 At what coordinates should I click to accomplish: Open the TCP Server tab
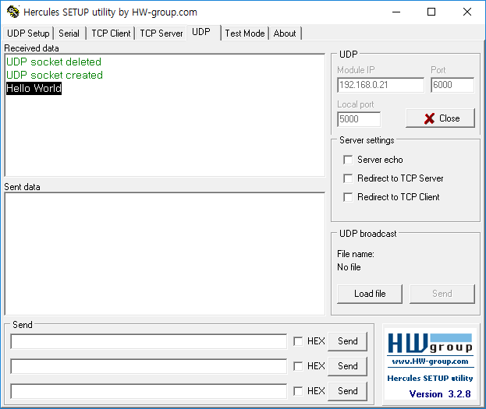tap(161, 33)
